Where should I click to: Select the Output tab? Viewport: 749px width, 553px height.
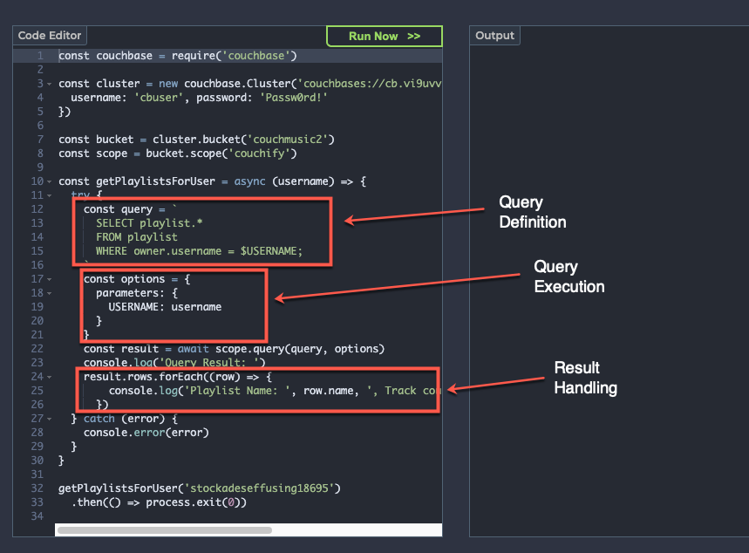point(494,36)
